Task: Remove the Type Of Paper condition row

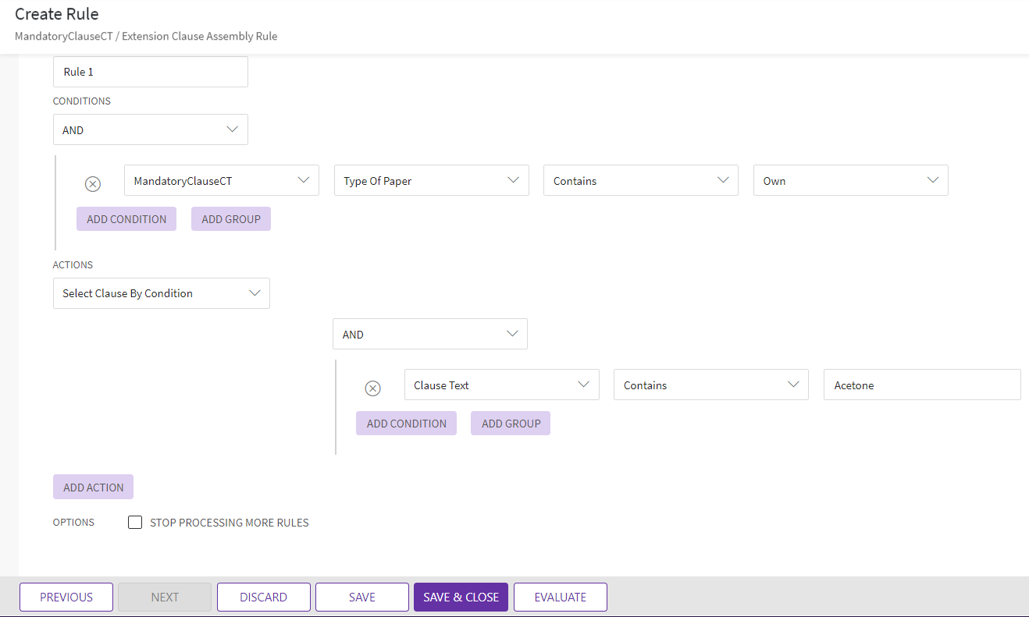Action: coord(93,184)
